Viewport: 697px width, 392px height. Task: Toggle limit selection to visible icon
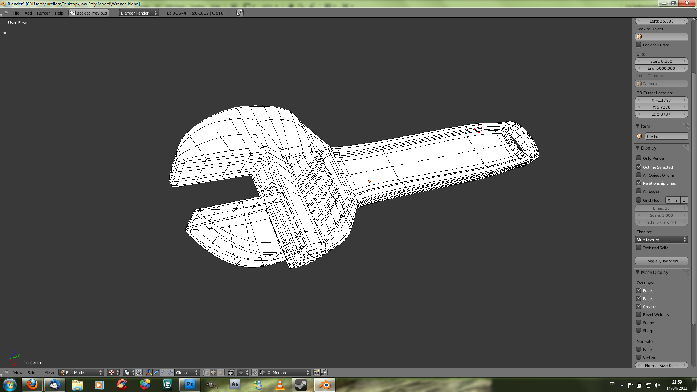coord(231,372)
